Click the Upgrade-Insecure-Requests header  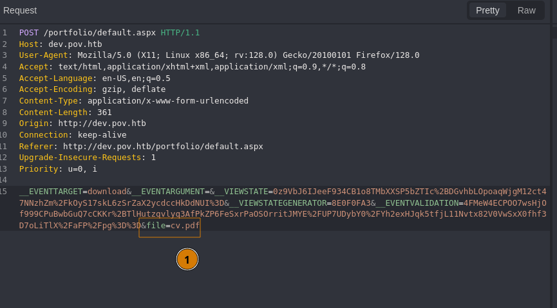coord(80,158)
